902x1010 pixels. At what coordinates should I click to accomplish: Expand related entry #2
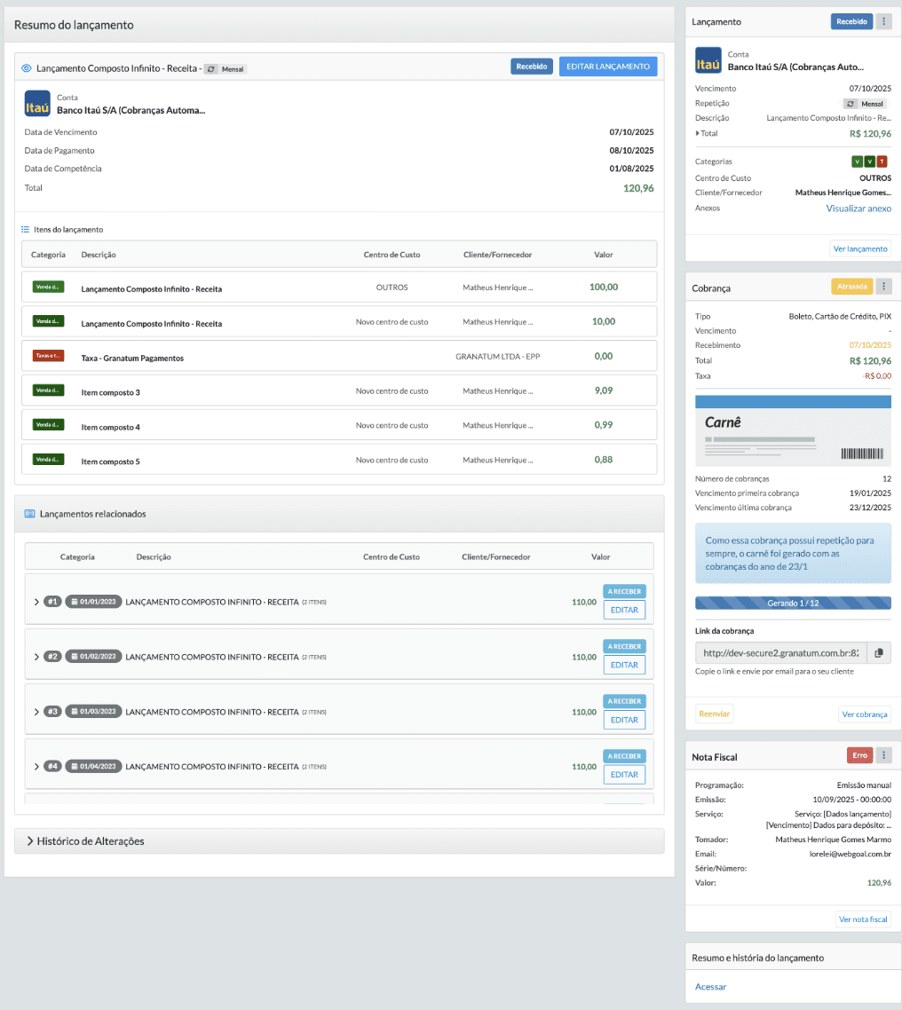click(36, 657)
